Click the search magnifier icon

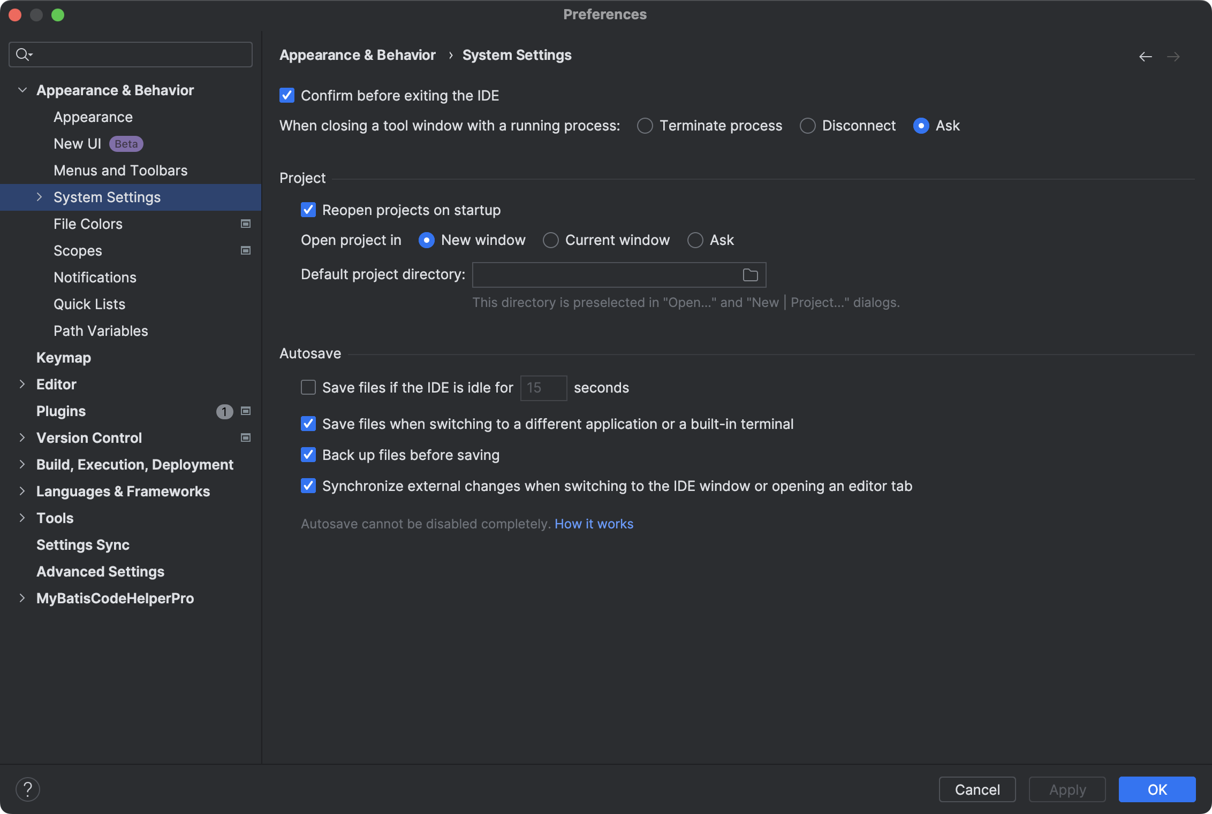coord(22,54)
